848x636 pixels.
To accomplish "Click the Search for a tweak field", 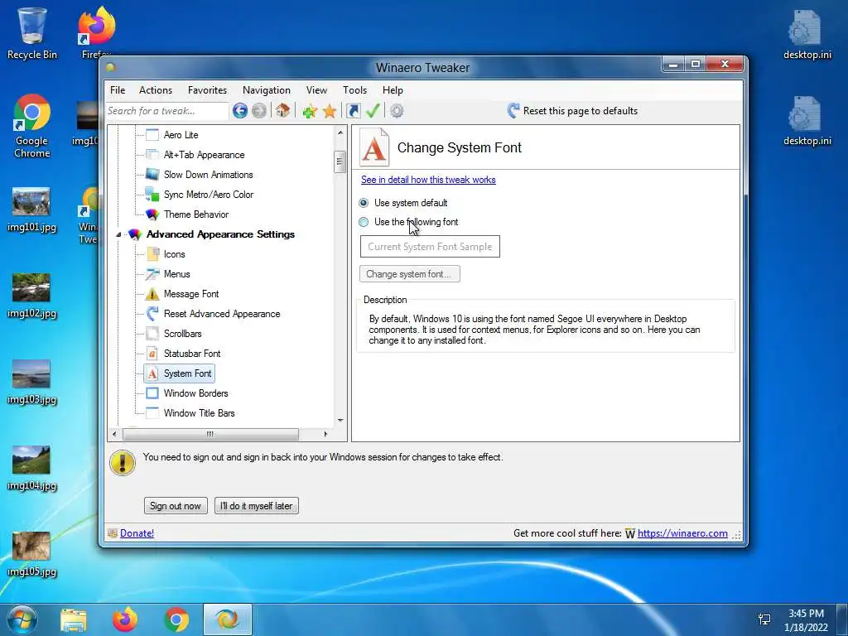I will click(166, 111).
